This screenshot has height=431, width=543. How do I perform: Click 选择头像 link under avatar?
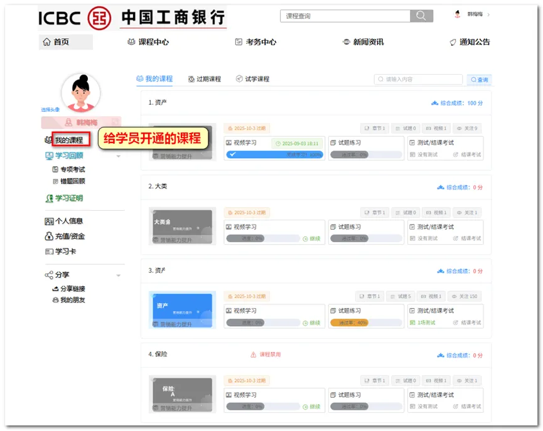50,110
